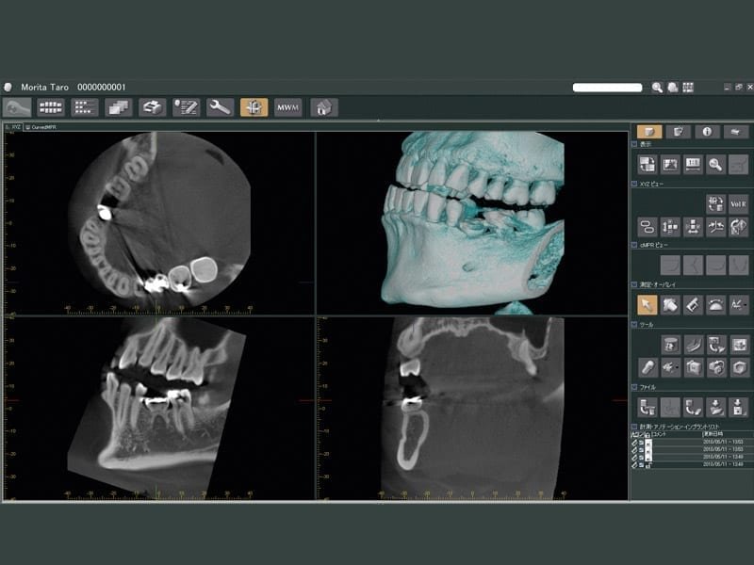Open the info panel tab
The width and height of the screenshot is (754, 565).
tap(707, 132)
